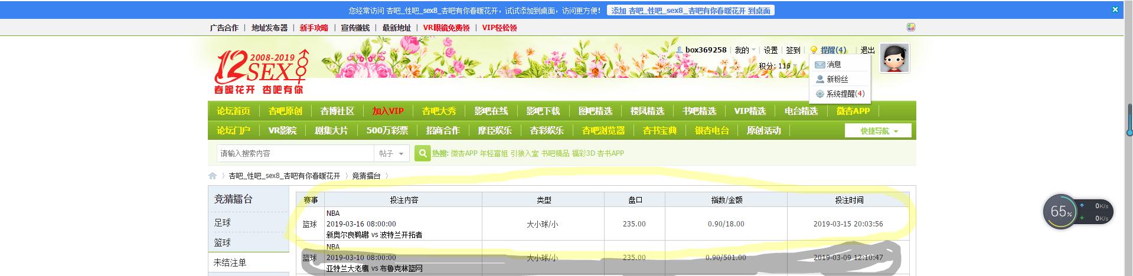Open the box369258 username link
1133x276 pixels.
pyautogui.click(x=706, y=50)
